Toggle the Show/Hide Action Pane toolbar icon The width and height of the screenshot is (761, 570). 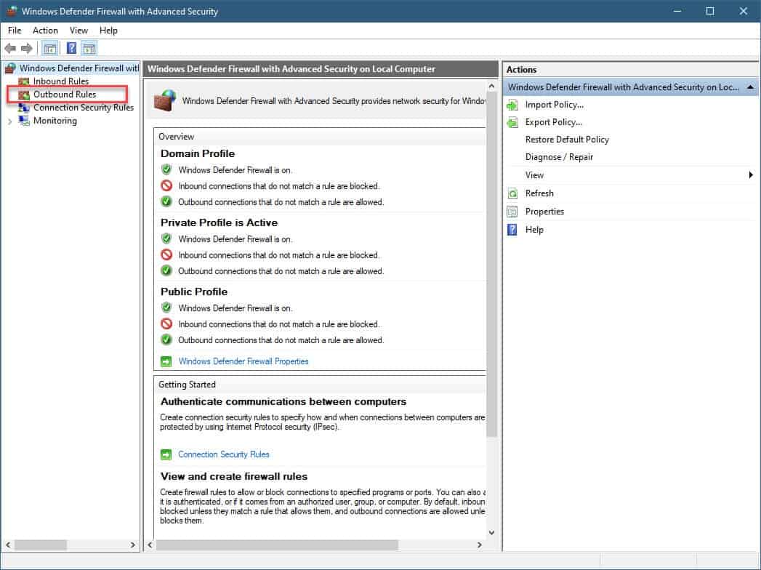(89, 49)
